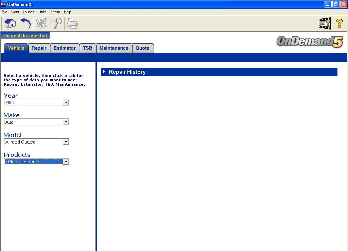Select the Vehicle tab

tap(16, 48)
